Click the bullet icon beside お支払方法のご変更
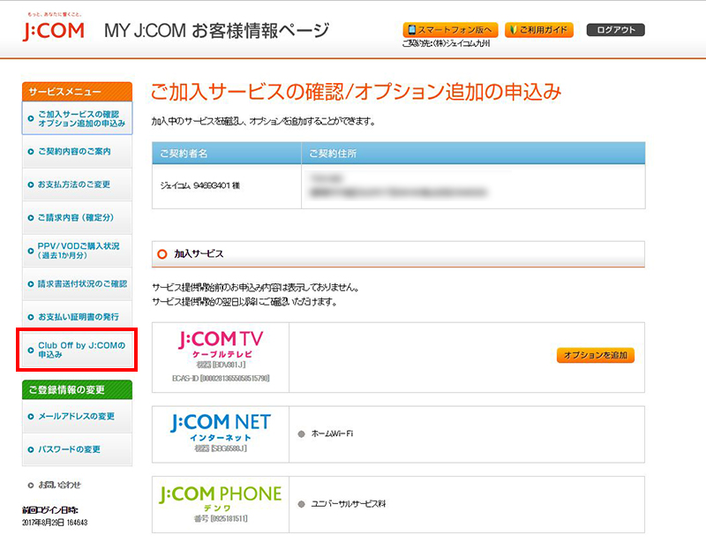Viewport: 706px width, 550px height. [x=31, y=185]
